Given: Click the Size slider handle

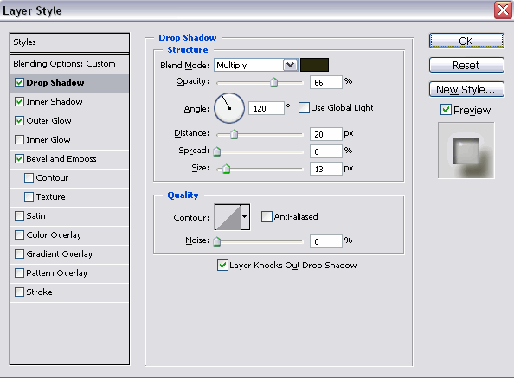Looking at the screenshot, I should (x=226, y=169).
